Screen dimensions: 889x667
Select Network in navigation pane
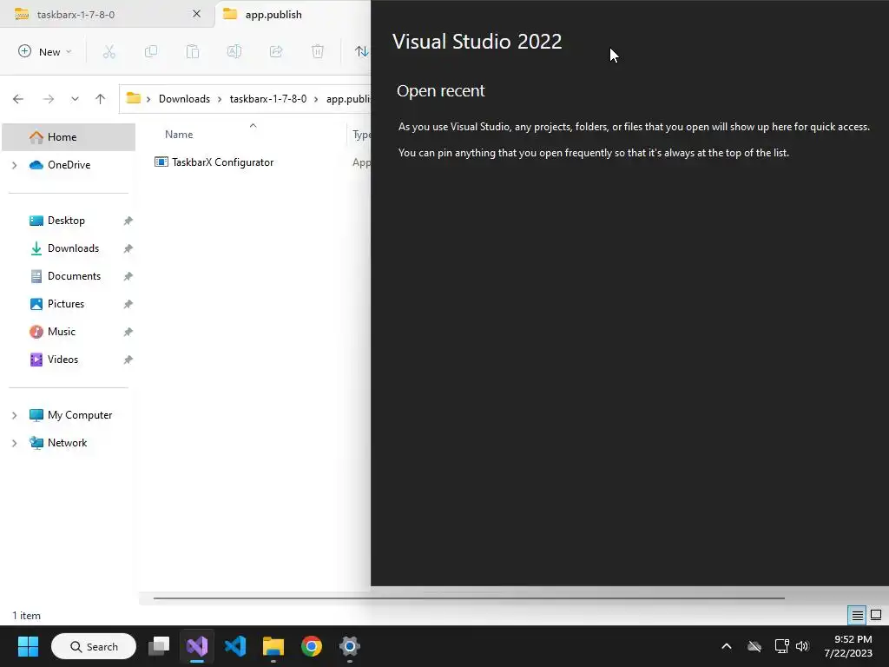[x=67, y=442]
